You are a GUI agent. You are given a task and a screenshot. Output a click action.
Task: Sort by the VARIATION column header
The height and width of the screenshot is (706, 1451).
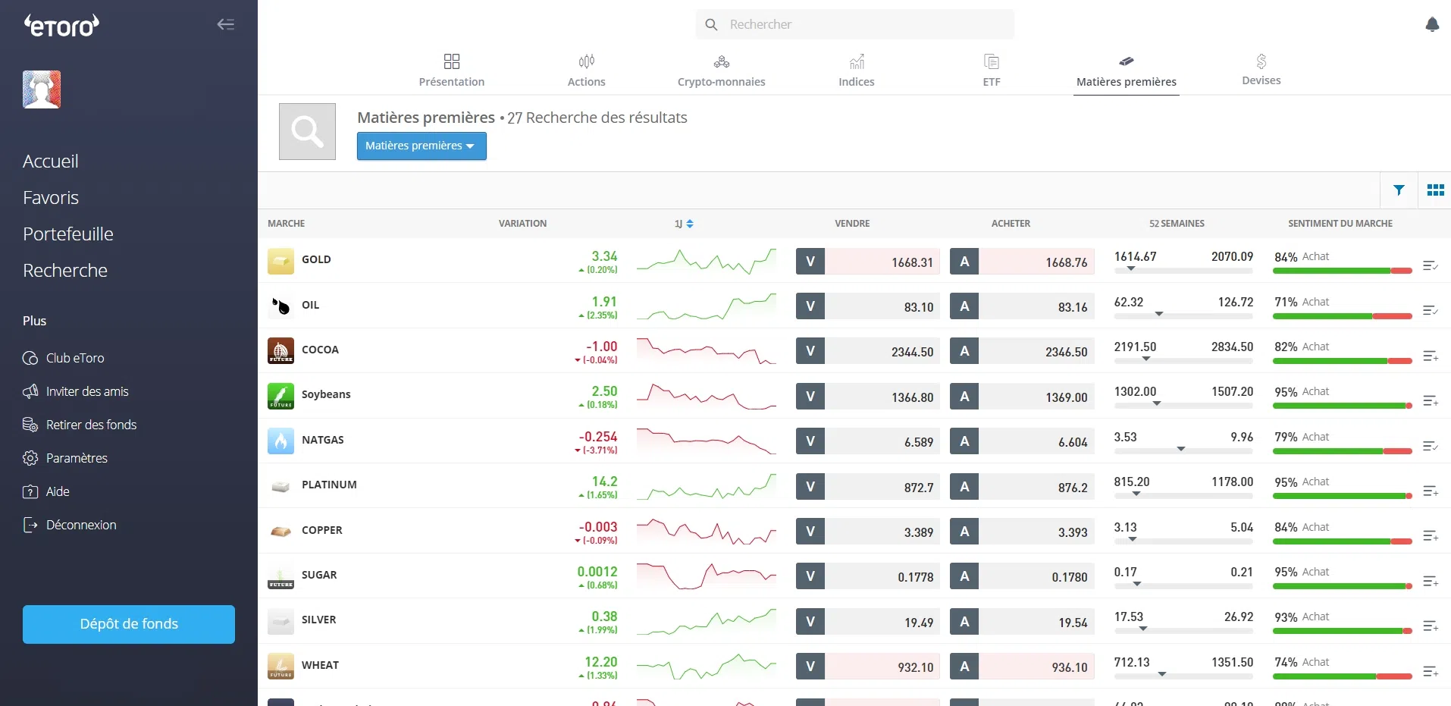click(522, 224)
